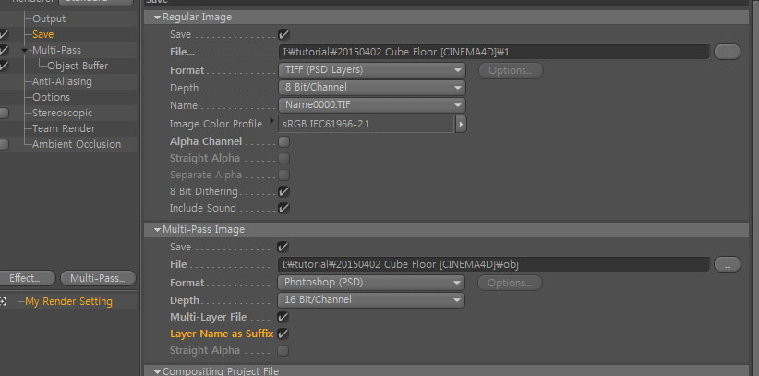Open the 8 Bit/Channel depth dropdown

click(x=372, y=88)
